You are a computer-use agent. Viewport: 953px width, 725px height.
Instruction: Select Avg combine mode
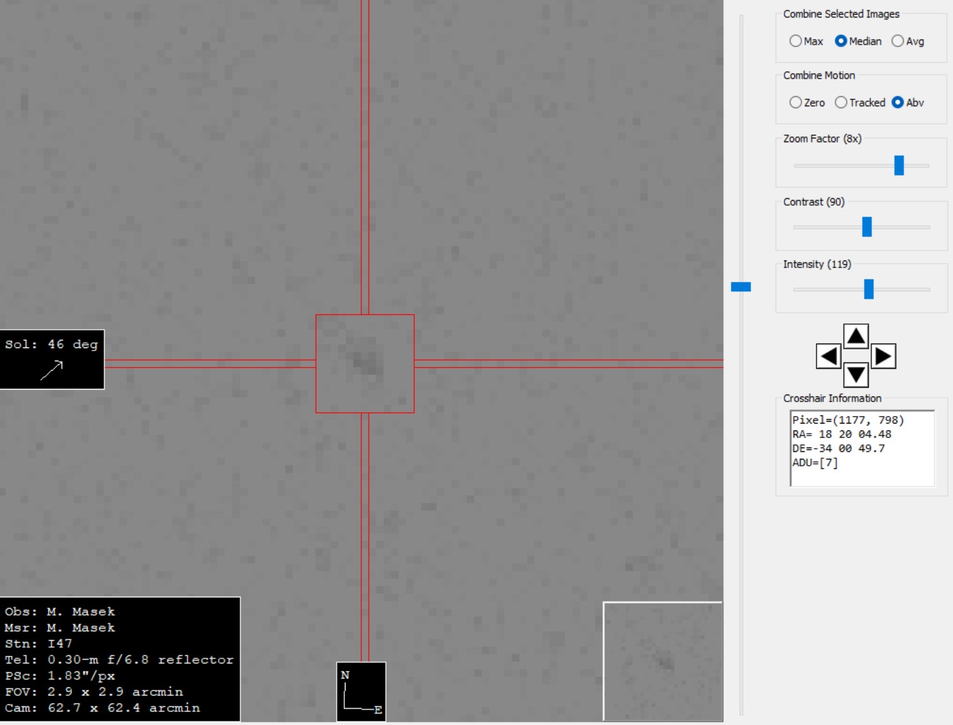click(x=898, y=41)
